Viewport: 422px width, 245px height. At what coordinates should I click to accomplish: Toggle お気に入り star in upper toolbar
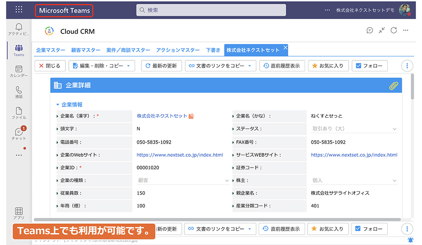314,65
